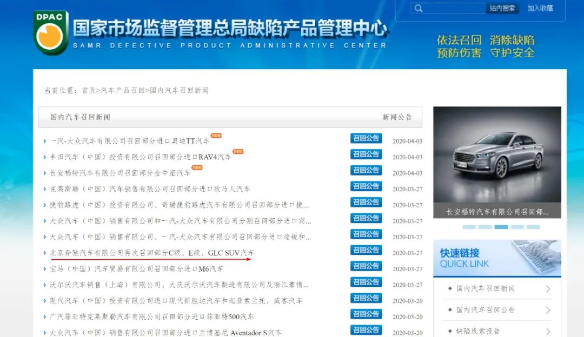Open quick link 国内汽车召回新闻

[485, 288]
